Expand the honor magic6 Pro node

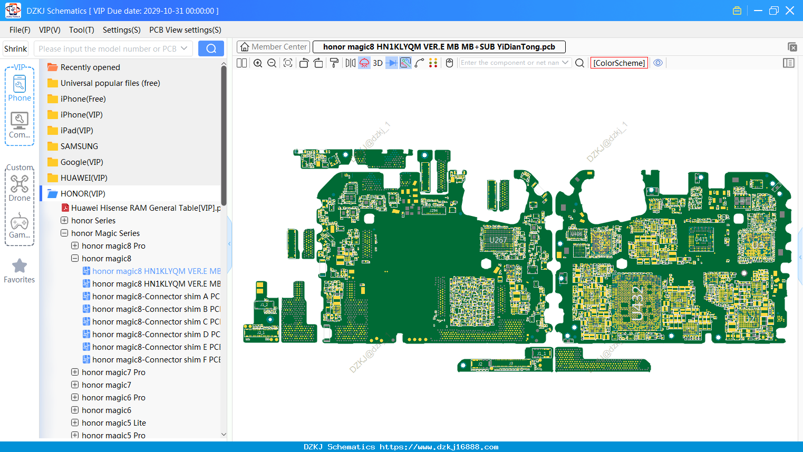point(75,397)
